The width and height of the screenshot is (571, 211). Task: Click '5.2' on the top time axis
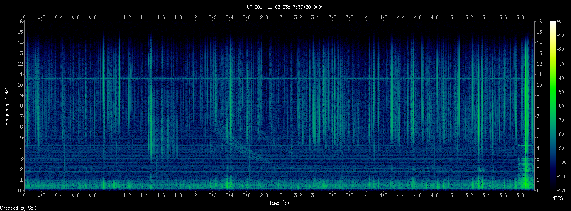pos(469,17)
